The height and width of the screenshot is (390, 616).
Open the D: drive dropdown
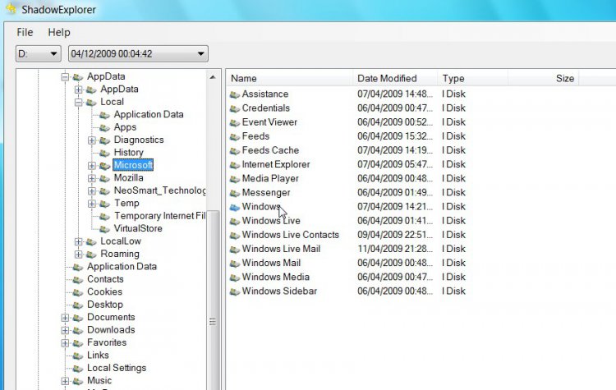[38, 54]
